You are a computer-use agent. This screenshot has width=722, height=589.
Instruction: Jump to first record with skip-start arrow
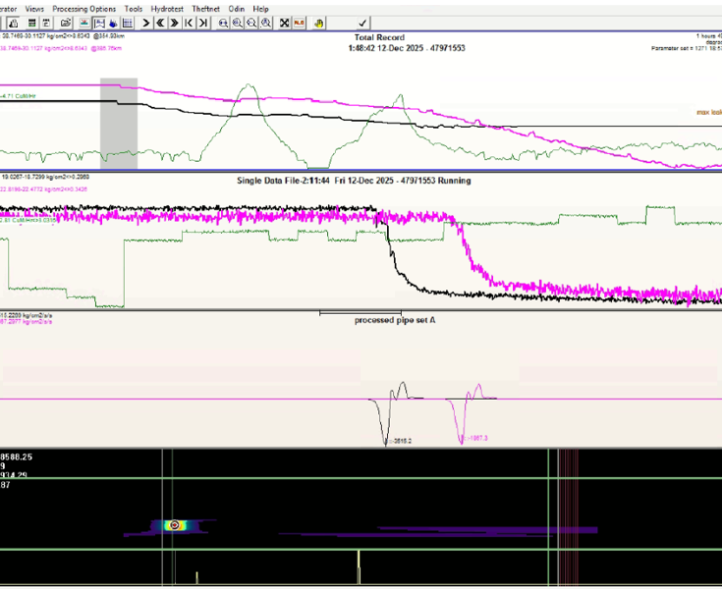[x=189, y=23]
